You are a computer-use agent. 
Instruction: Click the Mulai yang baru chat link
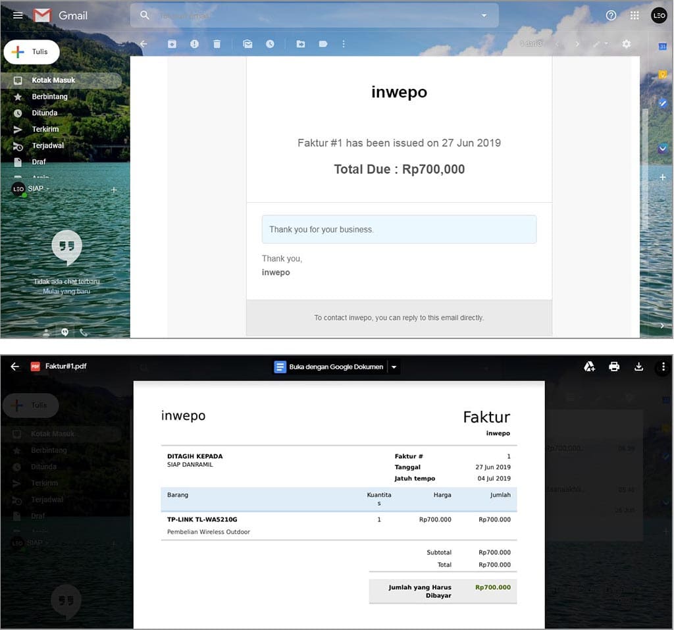coord(66,292)
